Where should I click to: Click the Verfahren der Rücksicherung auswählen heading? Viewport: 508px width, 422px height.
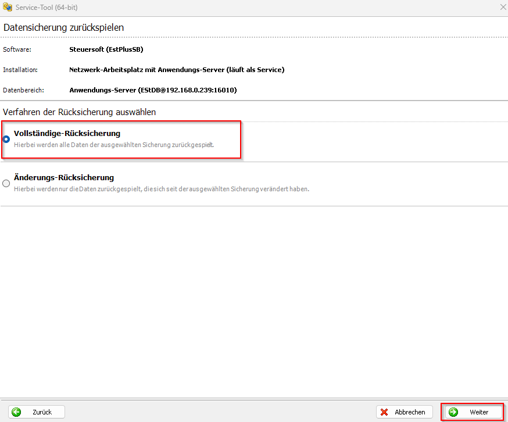[x=80, y=112]
